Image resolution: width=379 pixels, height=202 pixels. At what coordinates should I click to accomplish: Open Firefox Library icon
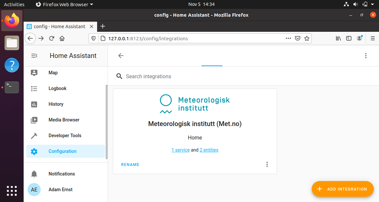(x=338, y=38)
